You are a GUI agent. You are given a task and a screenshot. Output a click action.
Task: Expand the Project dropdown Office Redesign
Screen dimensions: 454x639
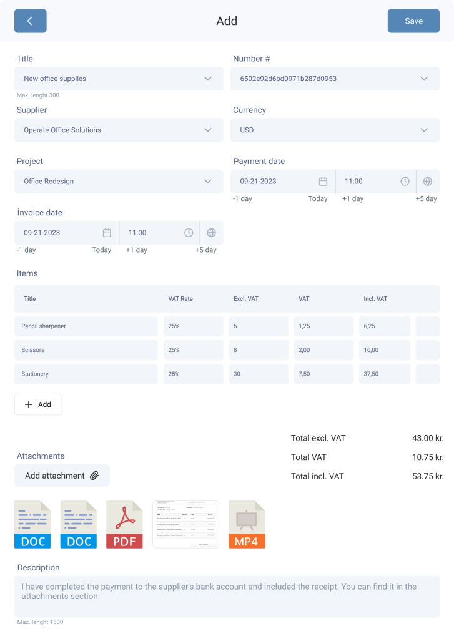pyautogui.click(x=208, y=182)
